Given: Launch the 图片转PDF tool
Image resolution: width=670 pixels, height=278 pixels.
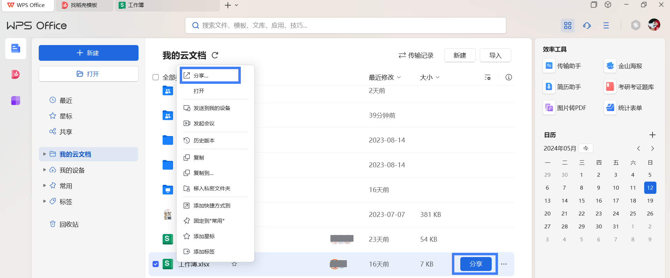Looking at the screenshot, I should point(565,108).
